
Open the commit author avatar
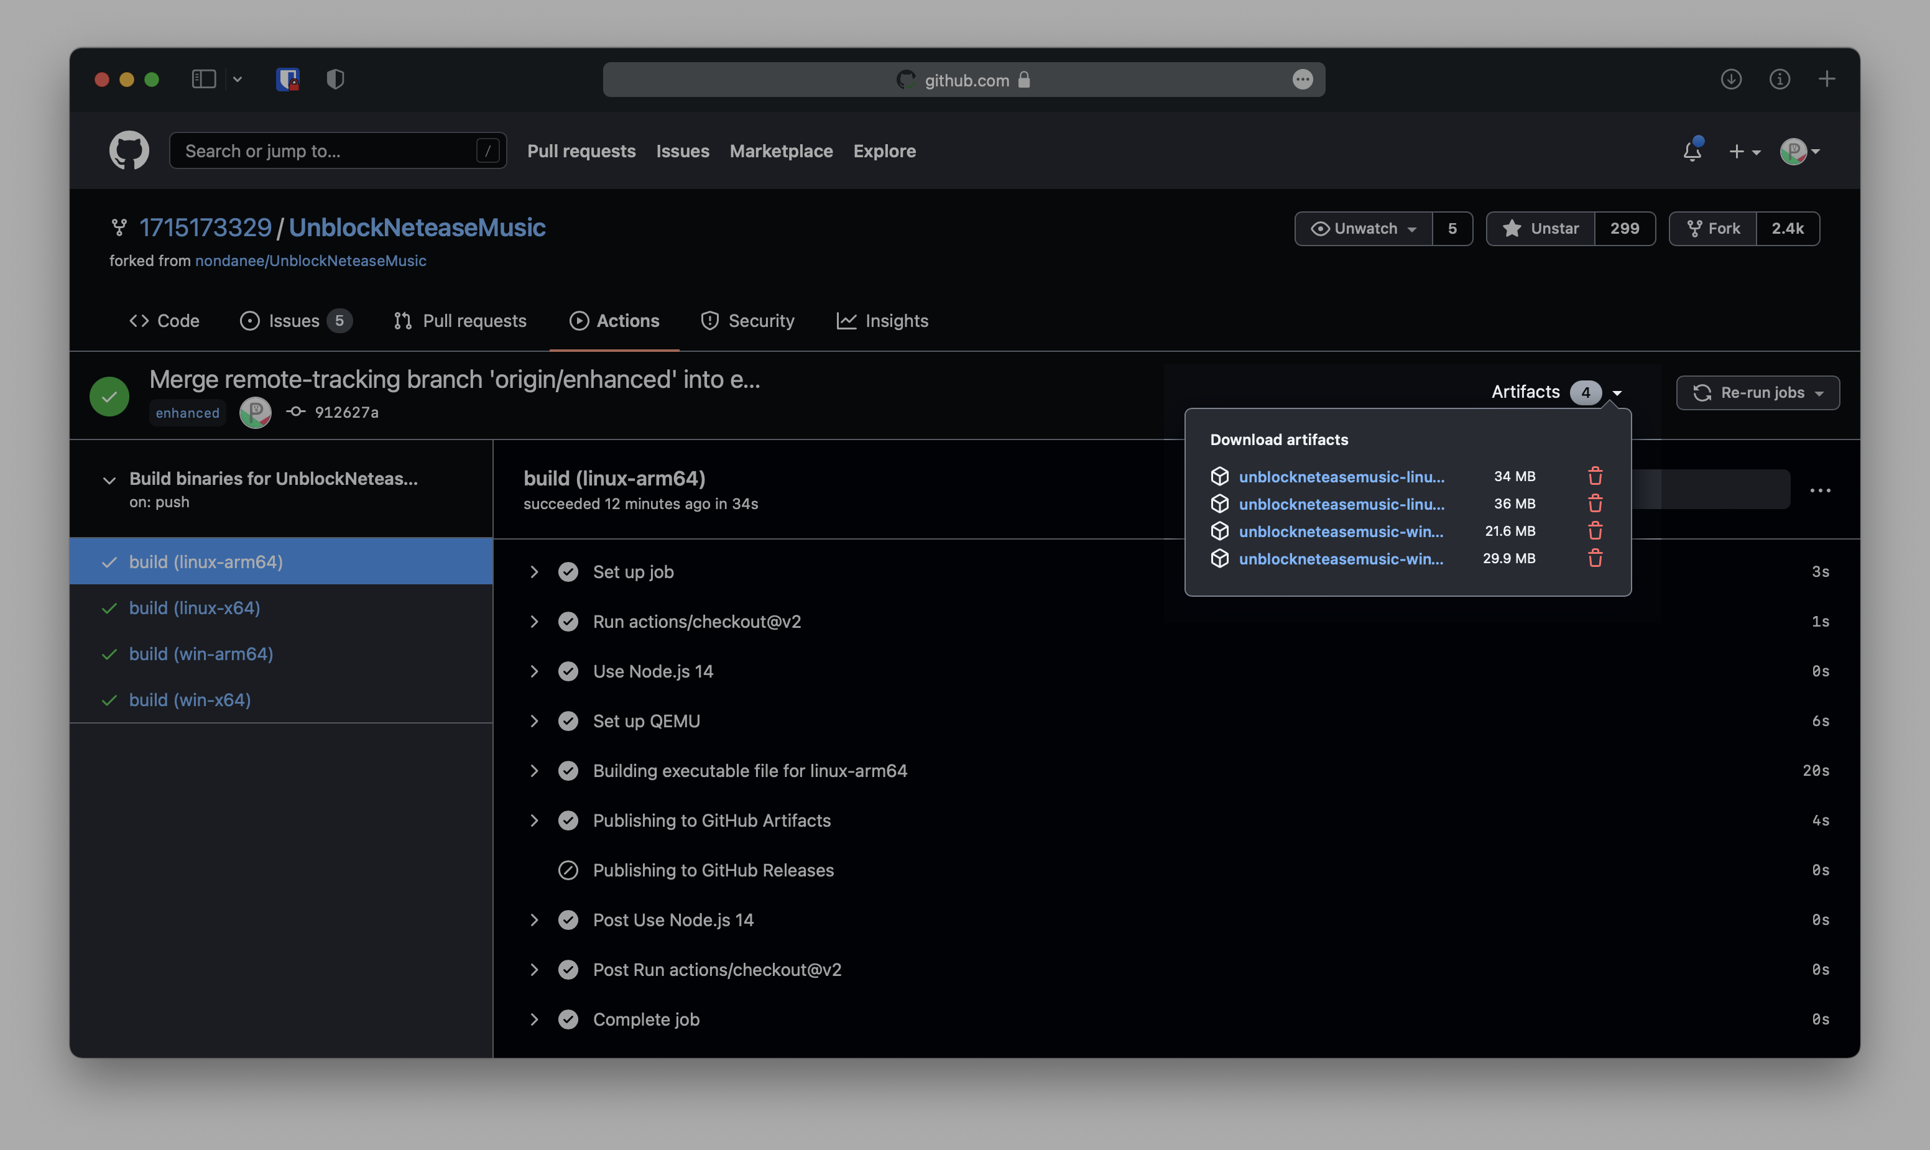pos(255,412)
